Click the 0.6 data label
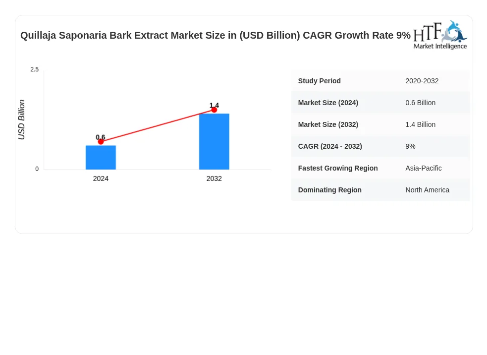Image resolution: width=487 pixels, height=355 pixels. click(100, 137)
